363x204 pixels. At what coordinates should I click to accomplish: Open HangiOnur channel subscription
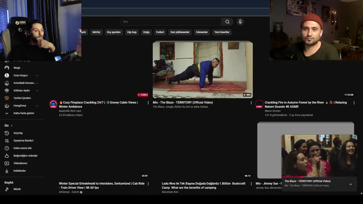coord(20,106)
